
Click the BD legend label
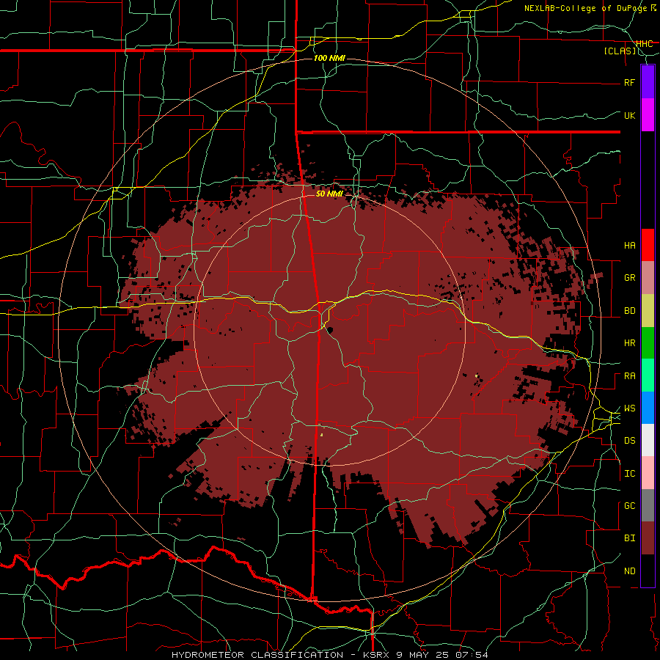pos(629,311)
